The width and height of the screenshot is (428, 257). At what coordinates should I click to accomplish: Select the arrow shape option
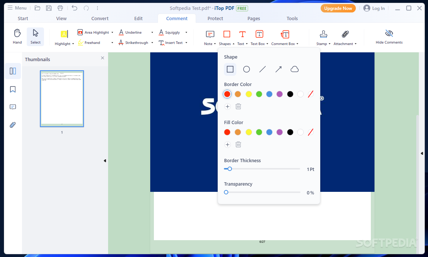pos(278,69)
